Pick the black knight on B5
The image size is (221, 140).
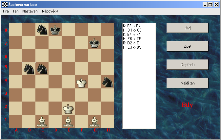click(29, 69)
